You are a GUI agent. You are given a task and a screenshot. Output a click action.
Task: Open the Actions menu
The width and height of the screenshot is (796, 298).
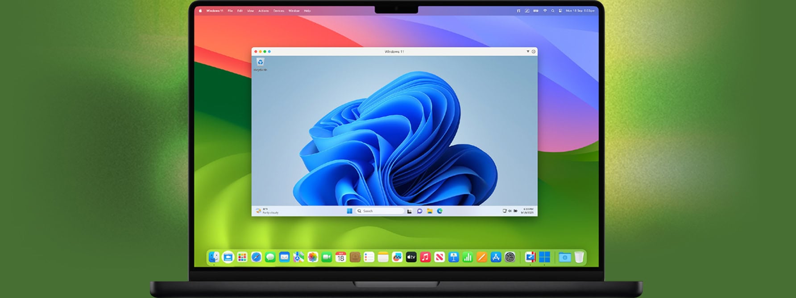(x=264, y=11)
